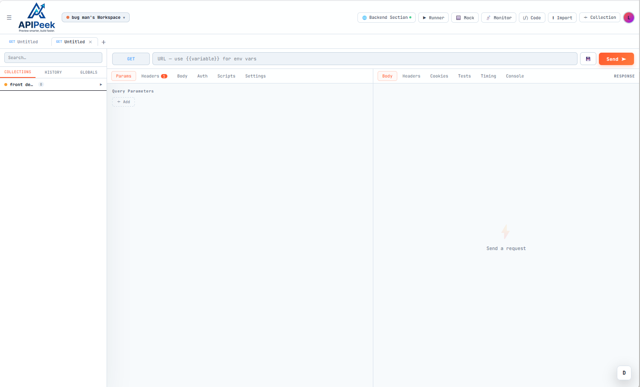The height and width of the screenshot is (387, 640).
Task: Open the Scripts tab
Action: (226, 76)
